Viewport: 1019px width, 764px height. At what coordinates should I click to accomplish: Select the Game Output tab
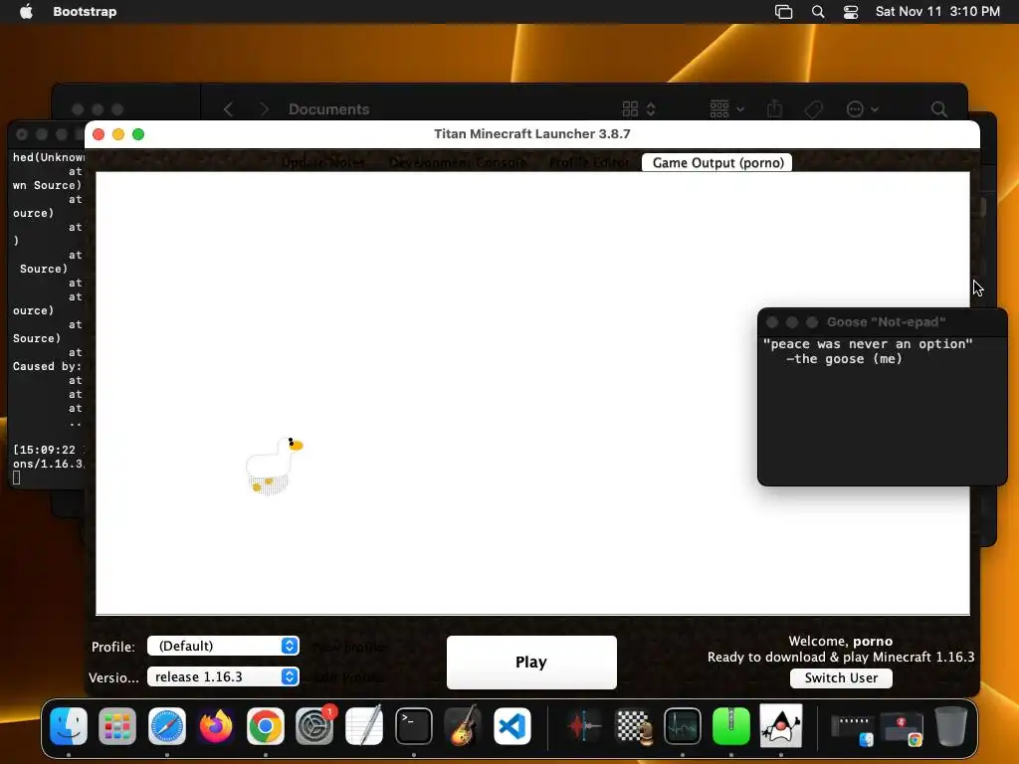717,162
